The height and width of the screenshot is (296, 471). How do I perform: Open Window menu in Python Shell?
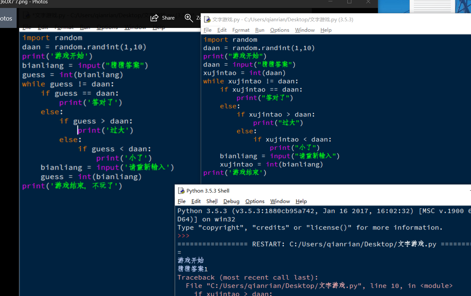click(280, 201)
